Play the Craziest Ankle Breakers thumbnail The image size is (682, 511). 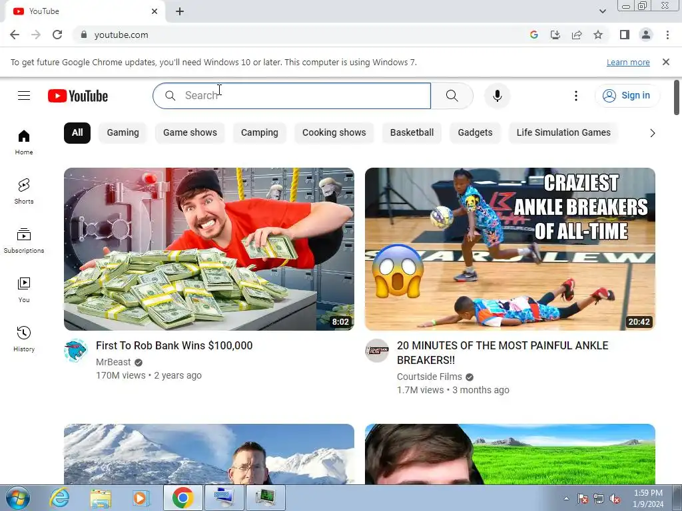point(510,249)
